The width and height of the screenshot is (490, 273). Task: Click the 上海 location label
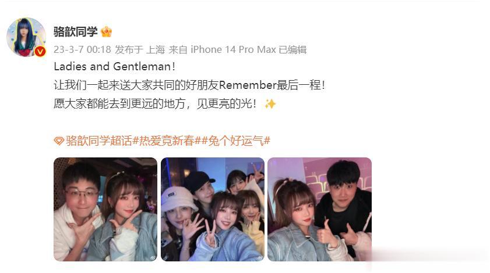(x=156, y=49)
